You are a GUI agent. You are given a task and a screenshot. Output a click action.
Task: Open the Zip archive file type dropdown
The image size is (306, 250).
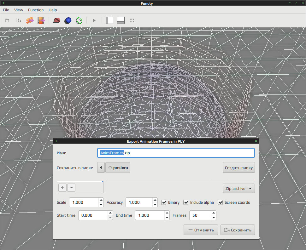click(x=239, y=188)
